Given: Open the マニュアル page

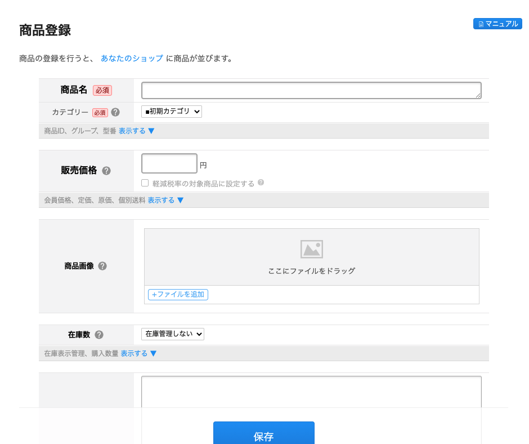Looking at the screenshot, I should [x=498, y=24].
